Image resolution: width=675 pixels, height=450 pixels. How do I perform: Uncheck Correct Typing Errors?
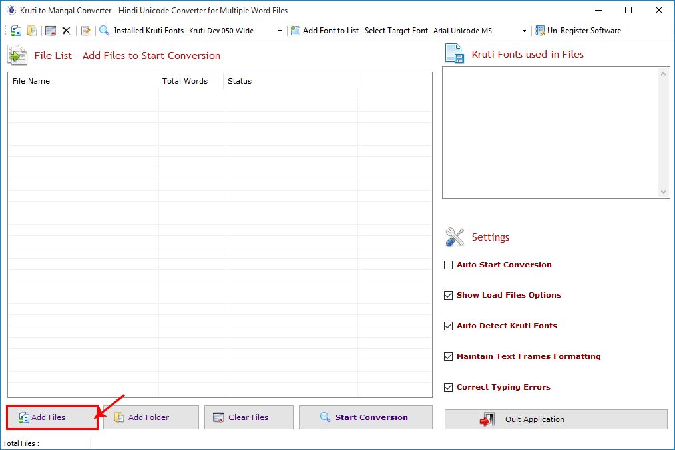click(448, 387)
